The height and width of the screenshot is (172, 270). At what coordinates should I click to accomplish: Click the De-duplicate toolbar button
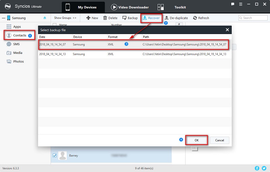(176, 18)
